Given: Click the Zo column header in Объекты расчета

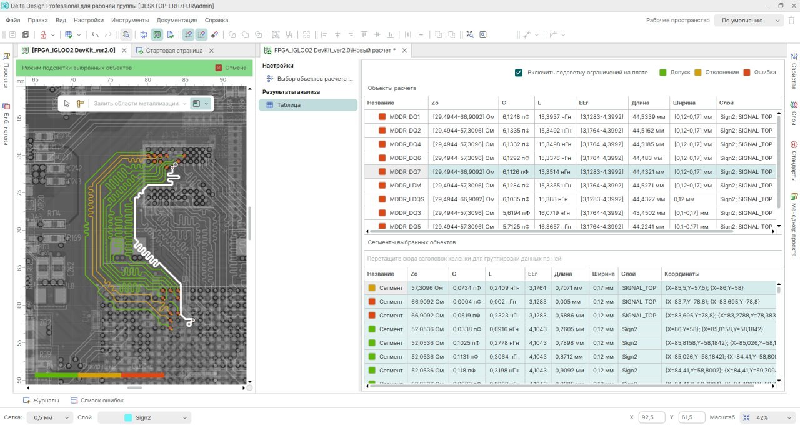Looking at the screenshot, I should click(462, 102).
